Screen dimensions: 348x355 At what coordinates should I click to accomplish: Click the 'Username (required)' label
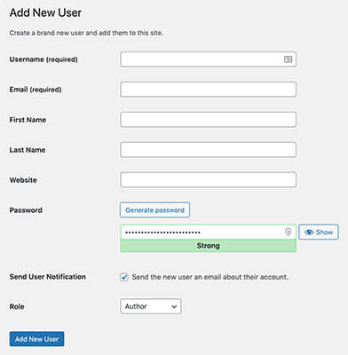(x=43, y=59)
